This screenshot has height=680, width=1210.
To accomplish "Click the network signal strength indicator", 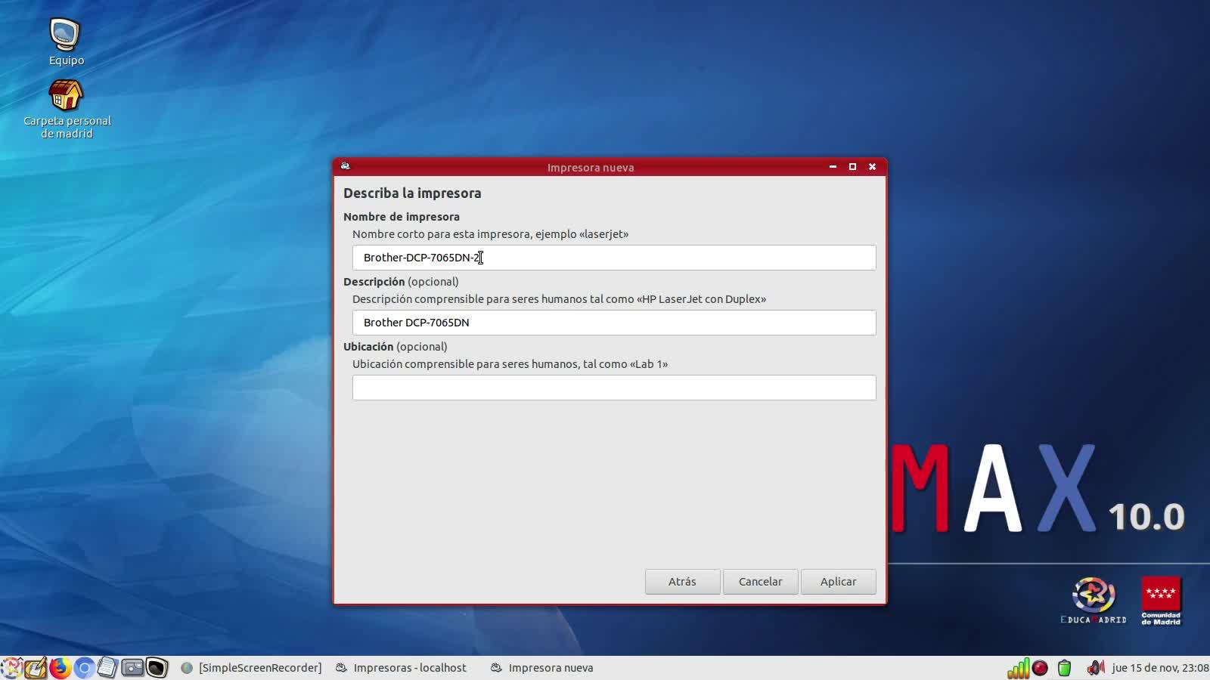I will coord(1018,668).
